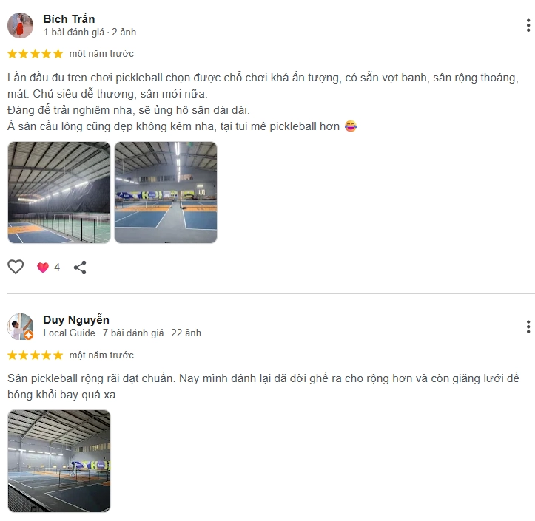Click the five-star rating on Duy Nguyễn's review

[x=35, y=355]
